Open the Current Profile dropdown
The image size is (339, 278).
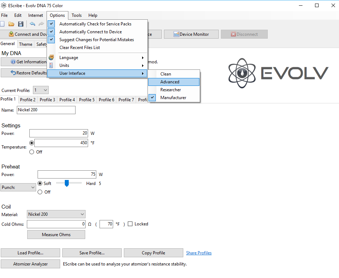tap(40, 90)
